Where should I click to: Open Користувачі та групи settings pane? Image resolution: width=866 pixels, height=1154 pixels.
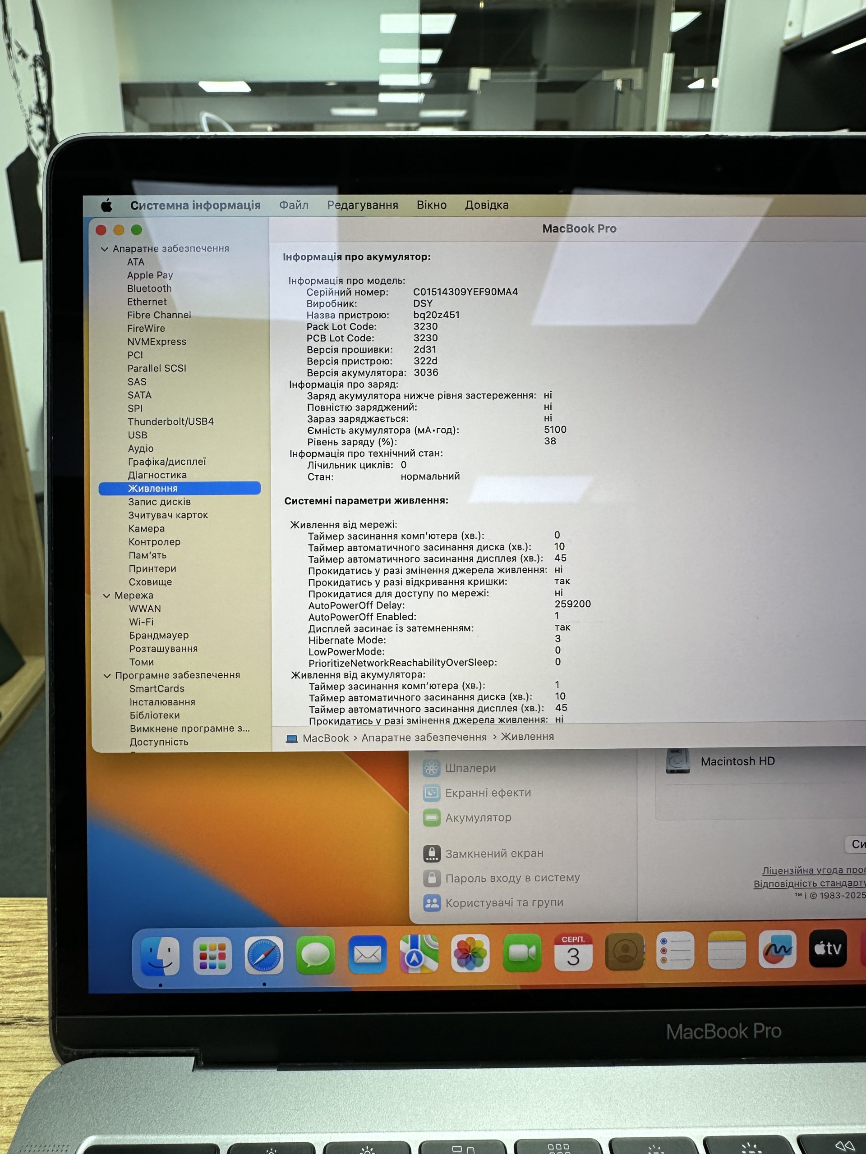coord(504,902)
